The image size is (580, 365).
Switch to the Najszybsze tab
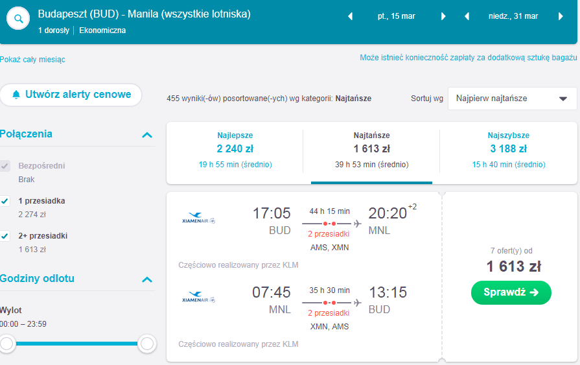[509, 150]
